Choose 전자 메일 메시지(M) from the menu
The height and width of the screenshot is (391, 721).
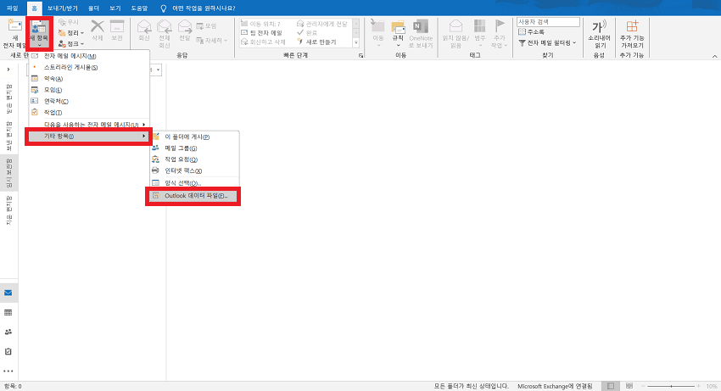89,56
